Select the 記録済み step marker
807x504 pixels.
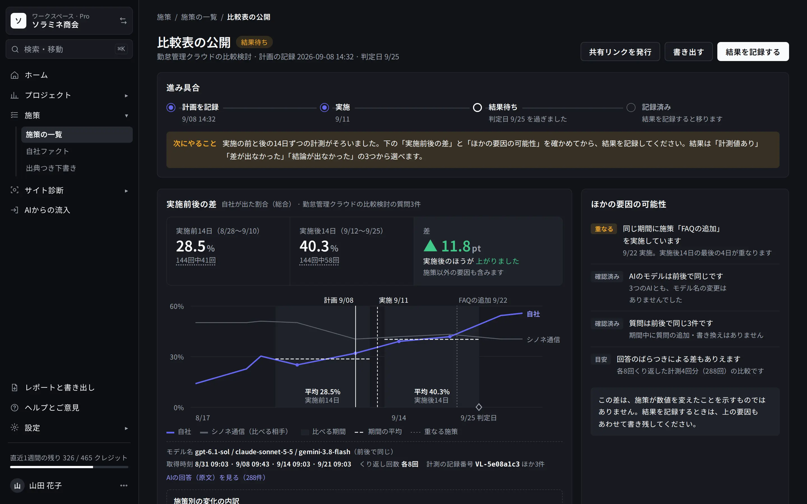tap(631, 107)
